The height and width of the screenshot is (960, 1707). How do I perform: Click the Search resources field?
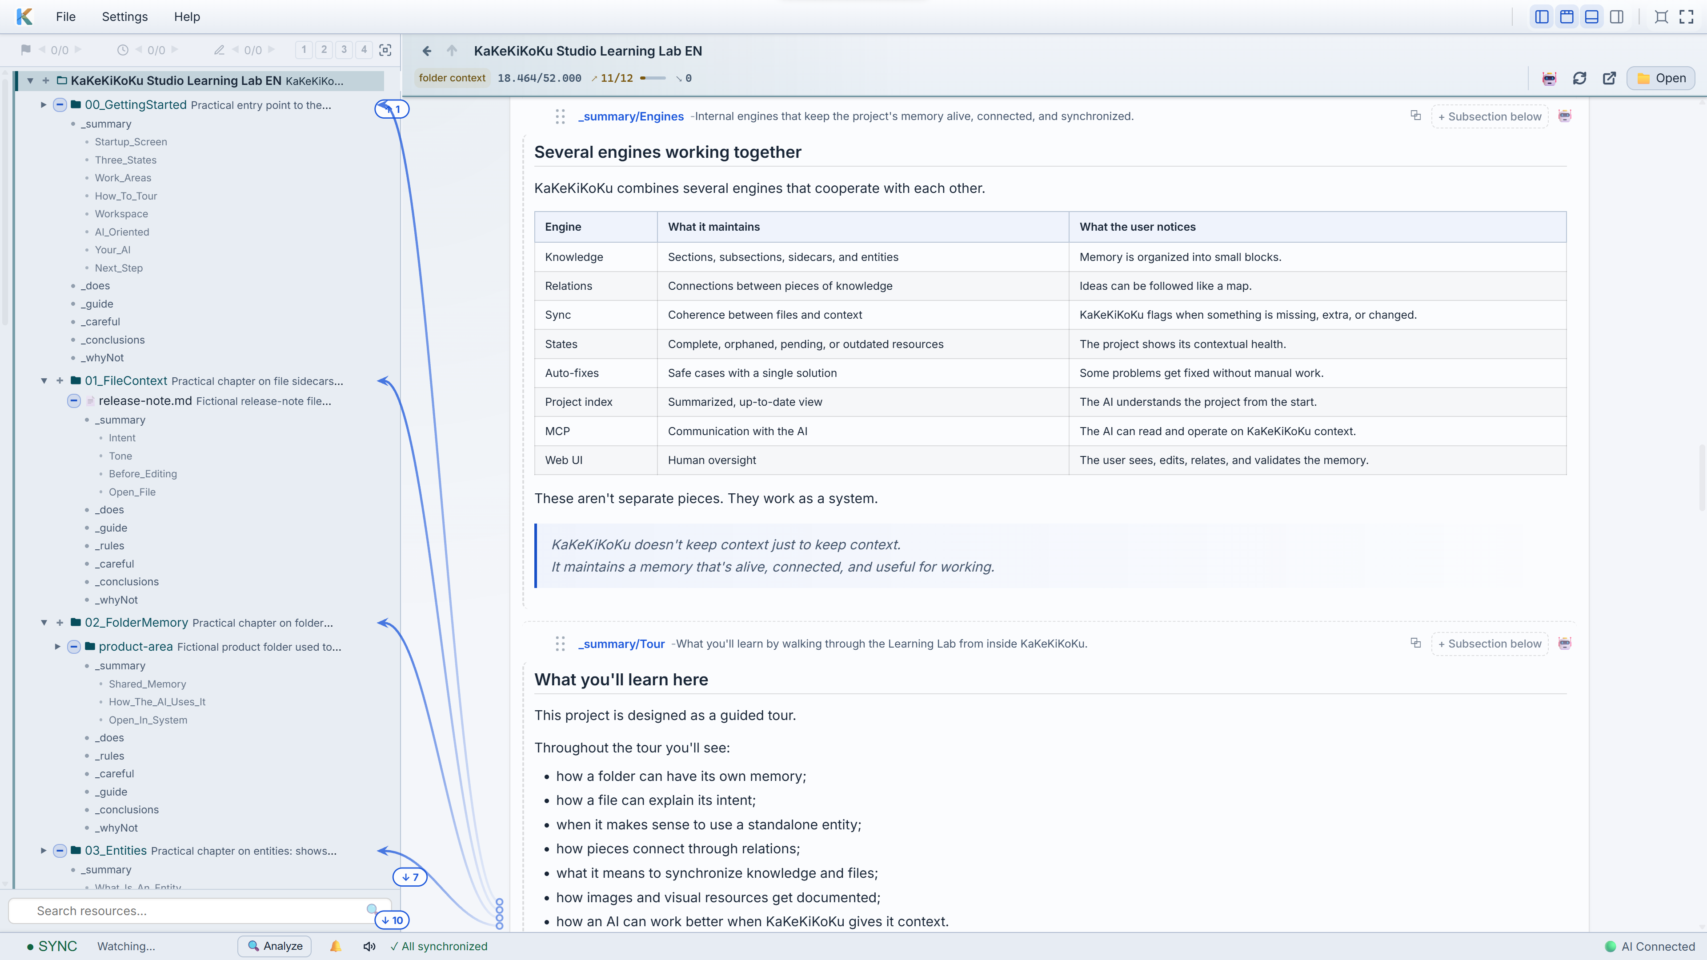pyautogui.click(x=200, y=911)
